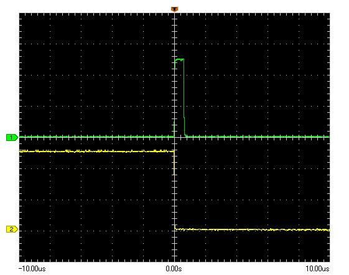
Task: Click the top-left corner of the graticule
Action: tap(19, 13)
